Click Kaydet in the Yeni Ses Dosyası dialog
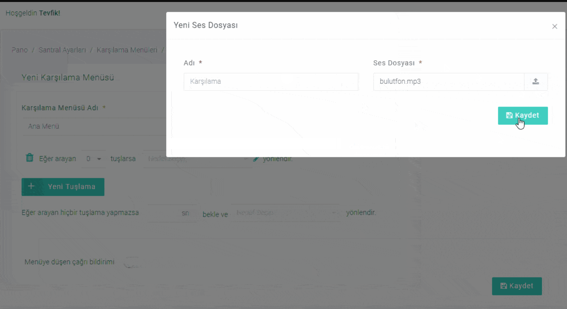This screenshot has height=309, width=567. point(523,115)
